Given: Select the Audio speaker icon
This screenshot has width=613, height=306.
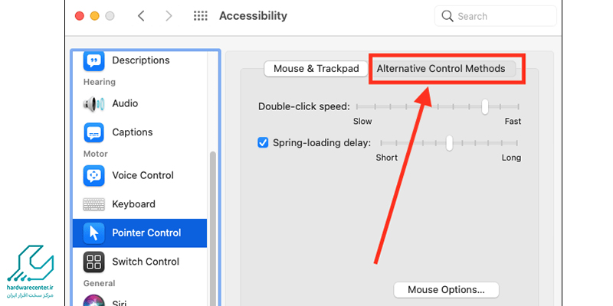Looking at the screenshot, I should [93, 103].
